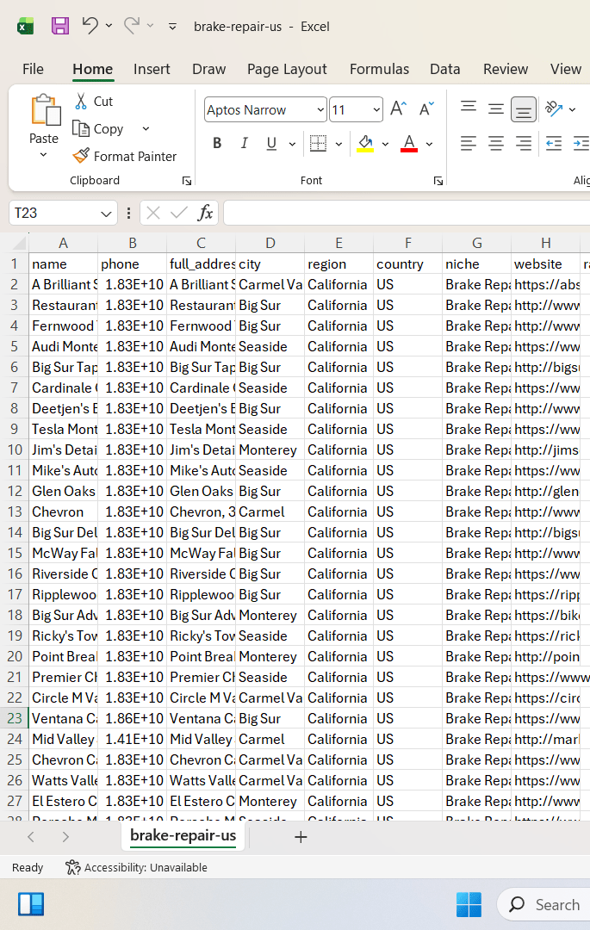Toggle Italic formatting
590x930 pixels.
(245, 143)
